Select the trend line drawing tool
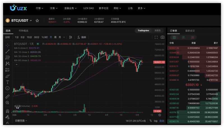 [8, 52]
